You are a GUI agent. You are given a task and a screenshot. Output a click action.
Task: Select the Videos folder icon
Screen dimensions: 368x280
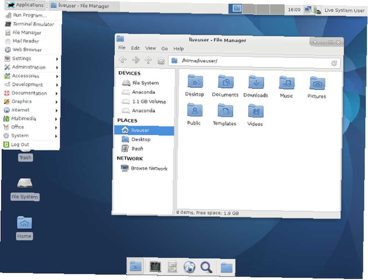256,111
